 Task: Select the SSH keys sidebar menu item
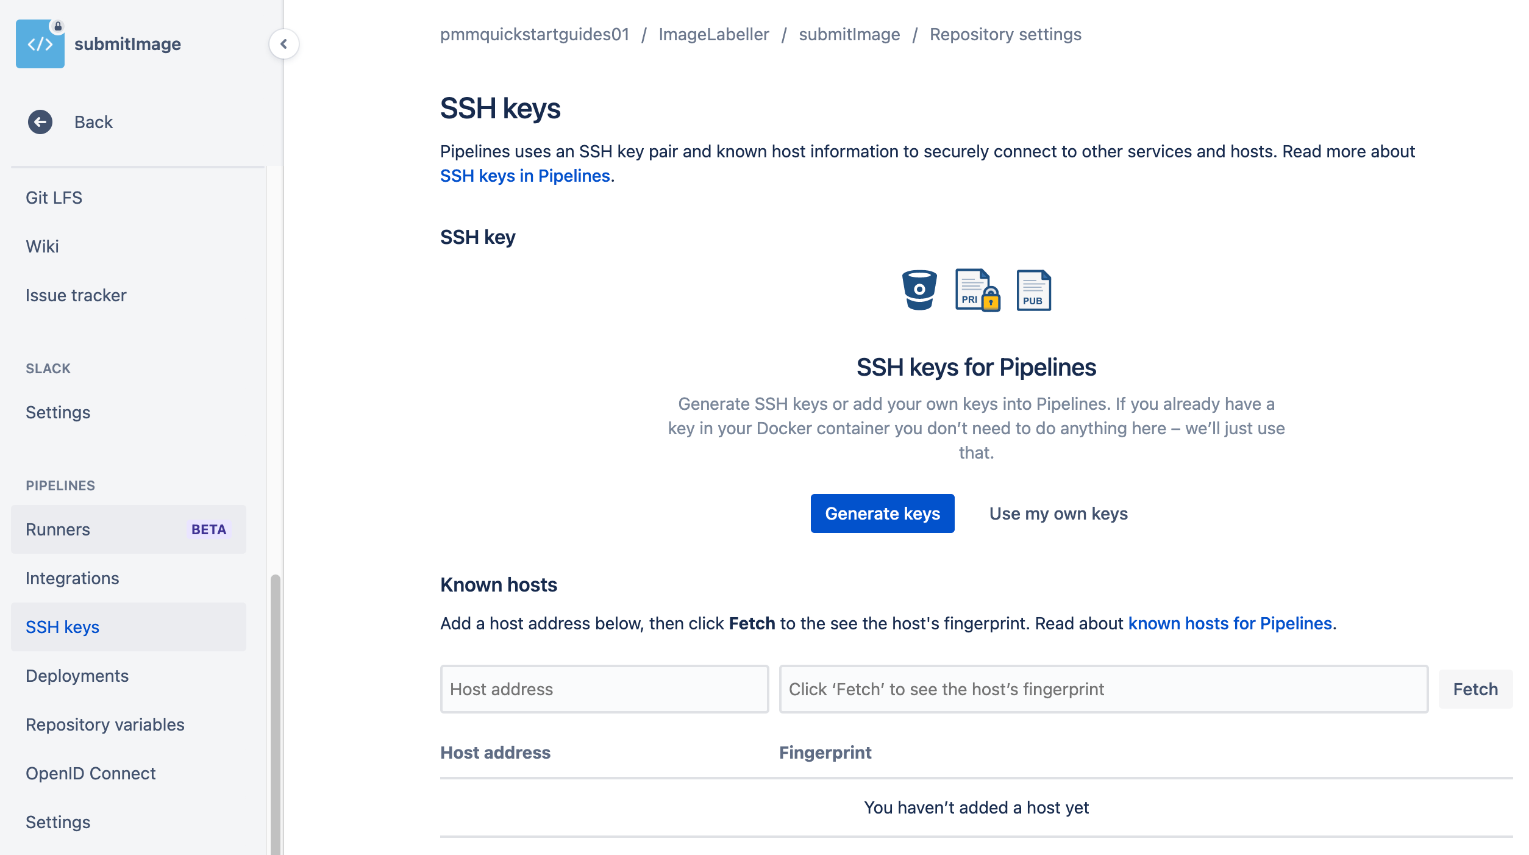click(x=62, y=626)
